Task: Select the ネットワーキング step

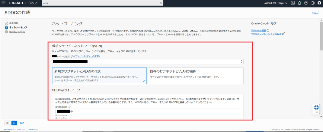Action: [x=18, y=27]
